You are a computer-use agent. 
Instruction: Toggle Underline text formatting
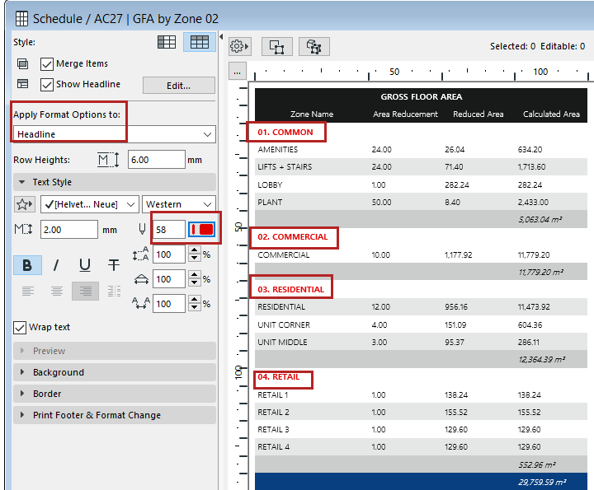[85, 264]
